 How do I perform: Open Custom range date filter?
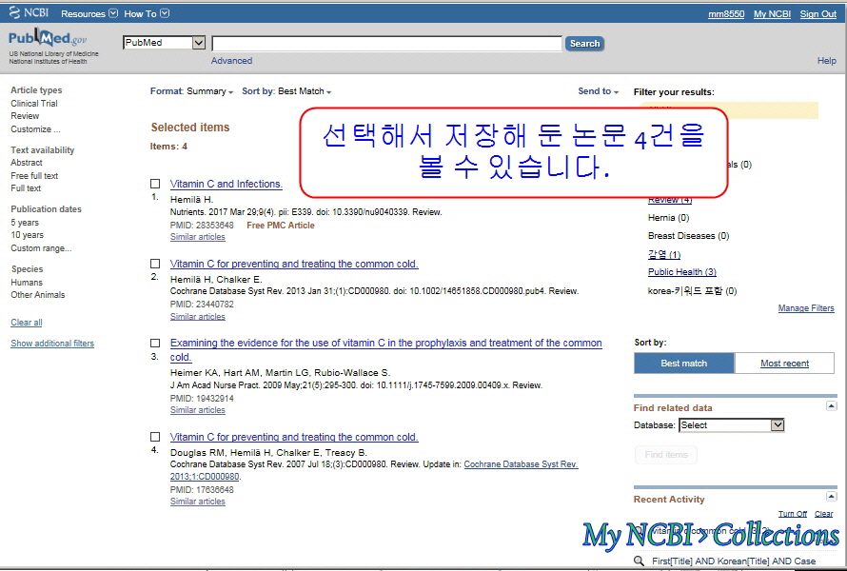[x=41, y=248]
